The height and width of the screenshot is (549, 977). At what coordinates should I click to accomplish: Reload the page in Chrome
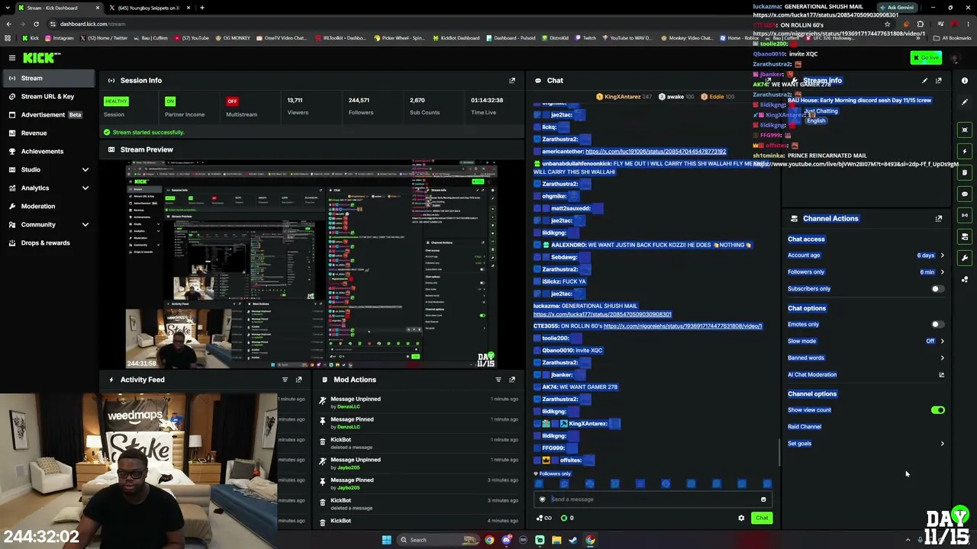pos(36,24)
